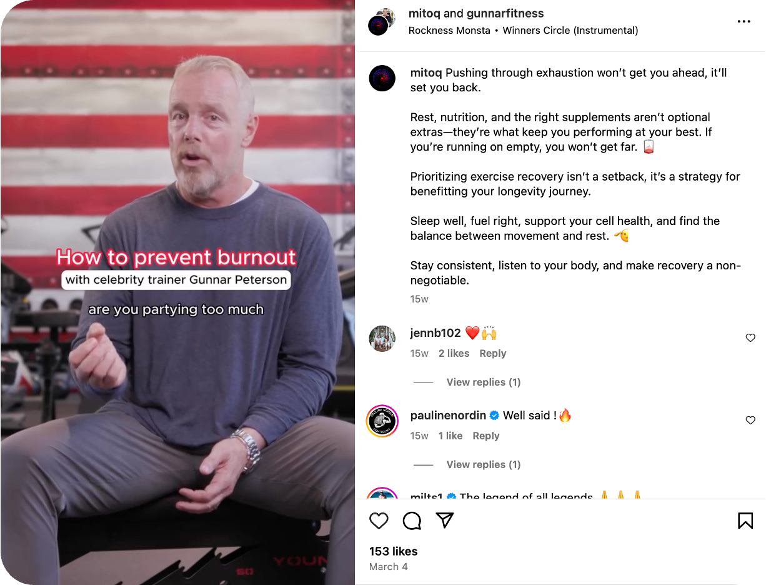Like the post with heart icon
The height and width of the screenshot is (585, 766).
379,521
